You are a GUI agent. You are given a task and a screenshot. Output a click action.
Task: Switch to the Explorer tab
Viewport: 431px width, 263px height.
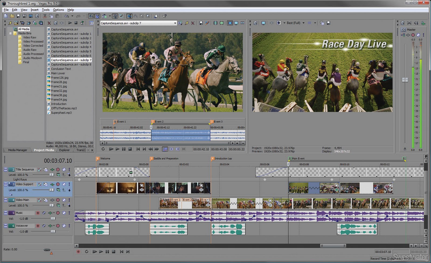pos(64,150)
